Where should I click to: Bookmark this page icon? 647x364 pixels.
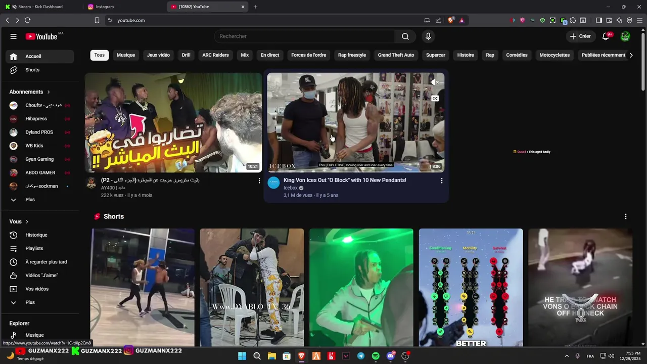[97, 20]
